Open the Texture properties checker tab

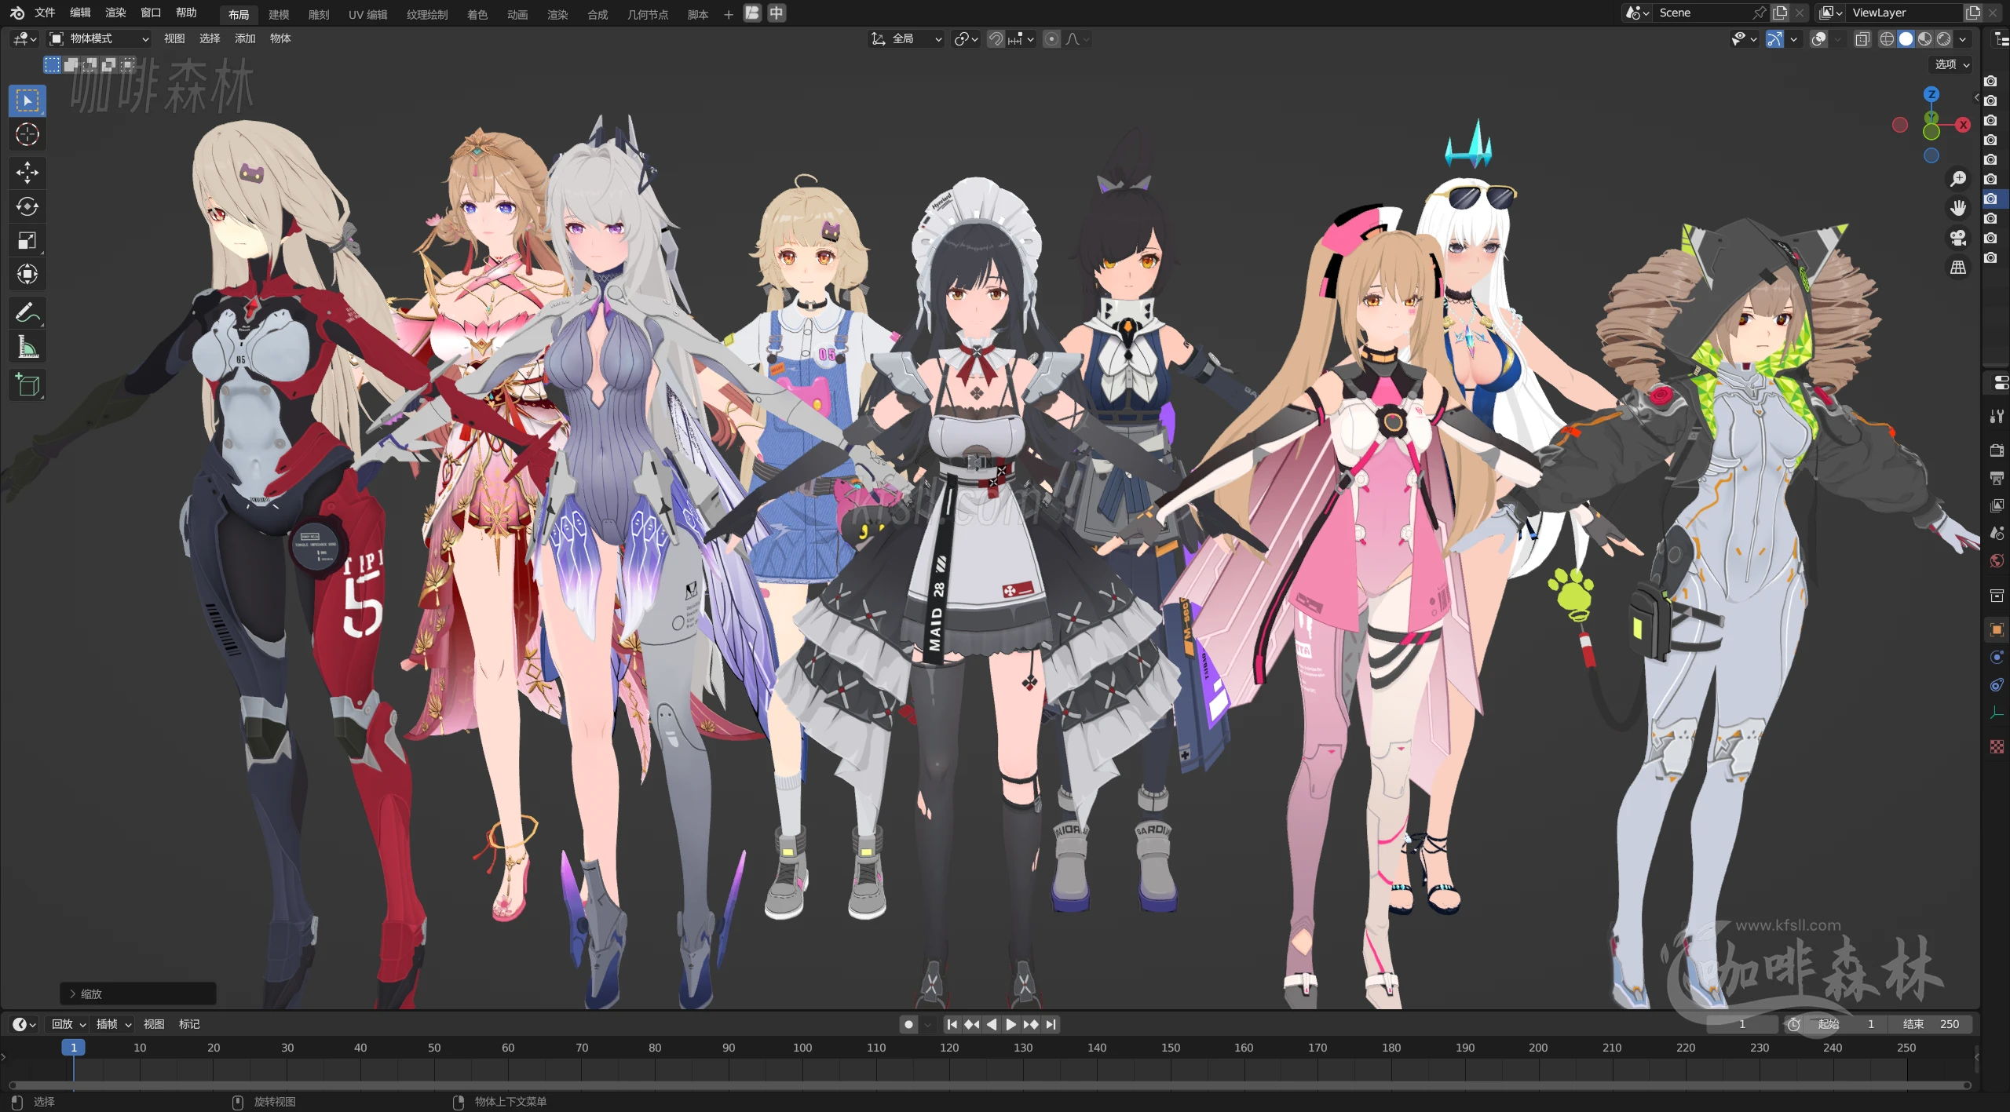pos(1997,746)
